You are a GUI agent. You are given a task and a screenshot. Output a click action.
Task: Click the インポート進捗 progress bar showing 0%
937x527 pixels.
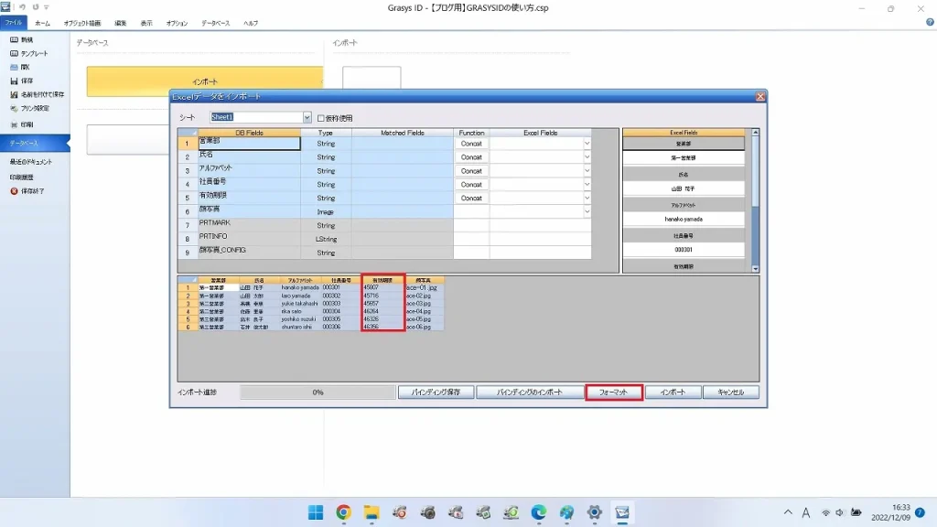pyautogui.click(x=318, y=393)
